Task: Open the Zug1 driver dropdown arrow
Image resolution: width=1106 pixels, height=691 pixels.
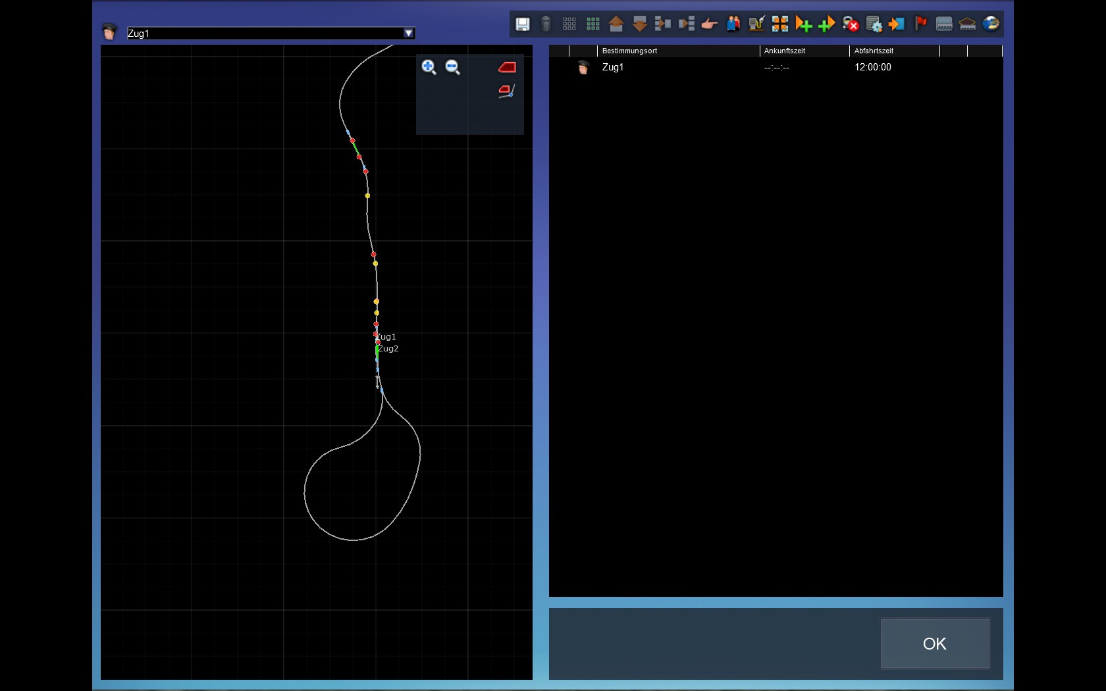Action: click(x=409, y=33)
